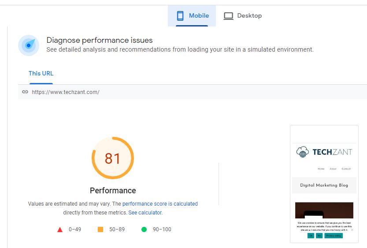Click OK button in cookie banner preview
367x248 pixels.
[311, 236]
